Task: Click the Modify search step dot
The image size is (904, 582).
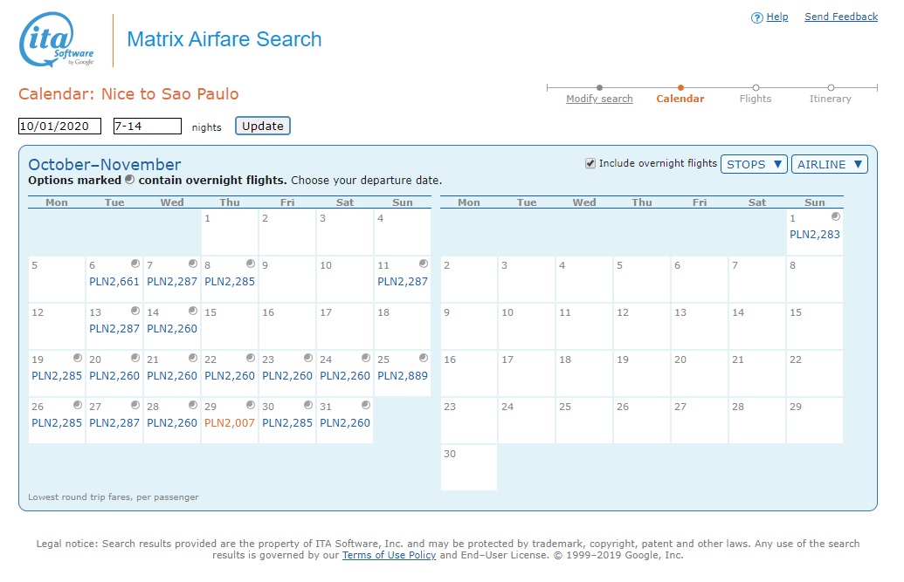Action: tap(599, 87)
